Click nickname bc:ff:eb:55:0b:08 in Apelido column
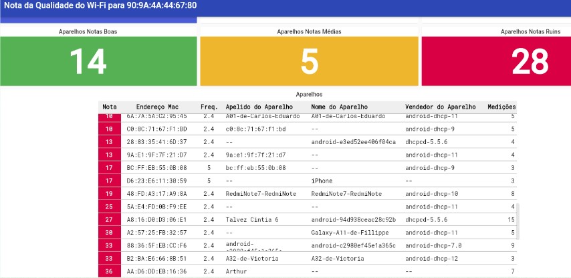This screenshot has width=571, height=278. click(x=255, y=168)
